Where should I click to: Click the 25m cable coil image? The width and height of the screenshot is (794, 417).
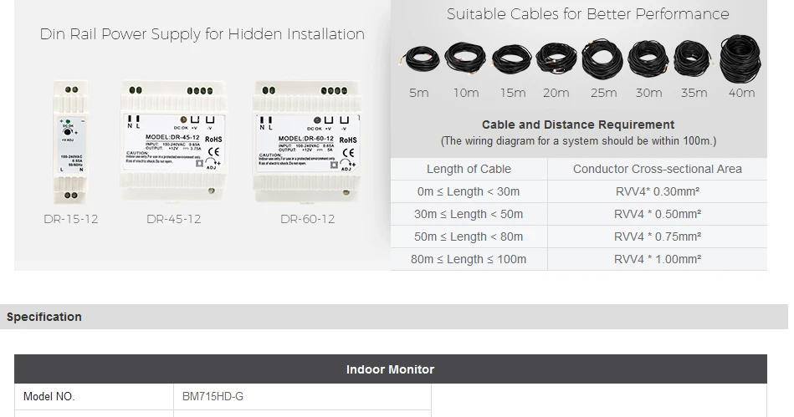(x=602, y=58)
